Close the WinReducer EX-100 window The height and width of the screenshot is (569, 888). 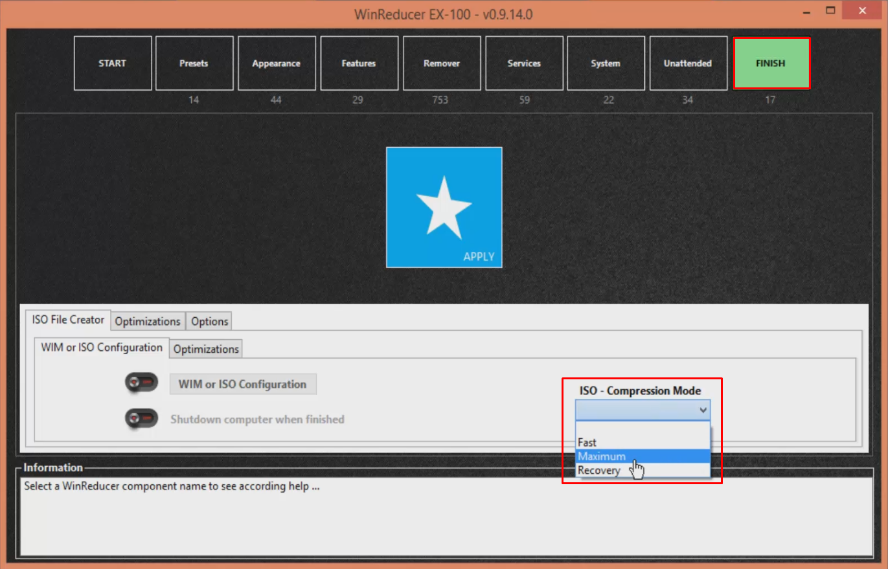(862, 11)
